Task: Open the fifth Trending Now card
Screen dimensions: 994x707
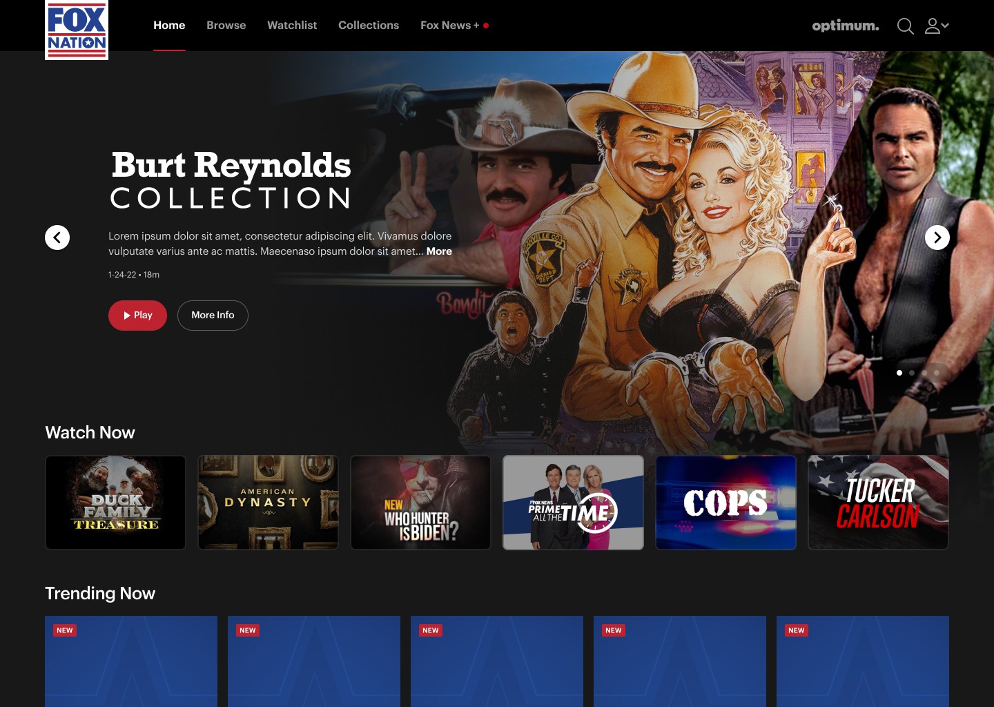Action: pyautogui.click(x=863, y=661)
